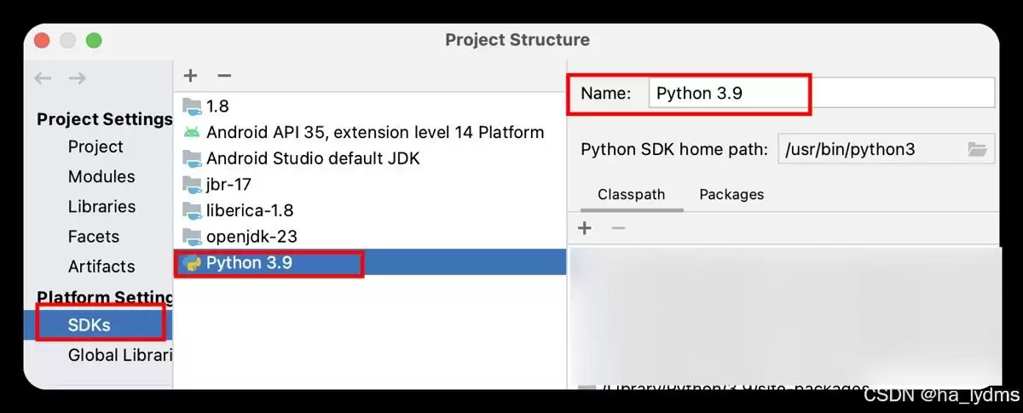Image resolution: width=1023 pixels, height=413 pixels.
Task: Click the back navigation arrow
Action: point(43,77)
